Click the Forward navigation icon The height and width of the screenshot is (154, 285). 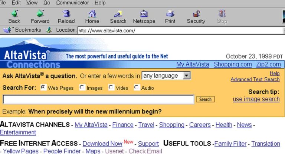[x=40, y=14]
